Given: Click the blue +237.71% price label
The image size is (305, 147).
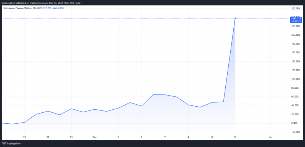Looking at the screenshot, I should (296, 18).
